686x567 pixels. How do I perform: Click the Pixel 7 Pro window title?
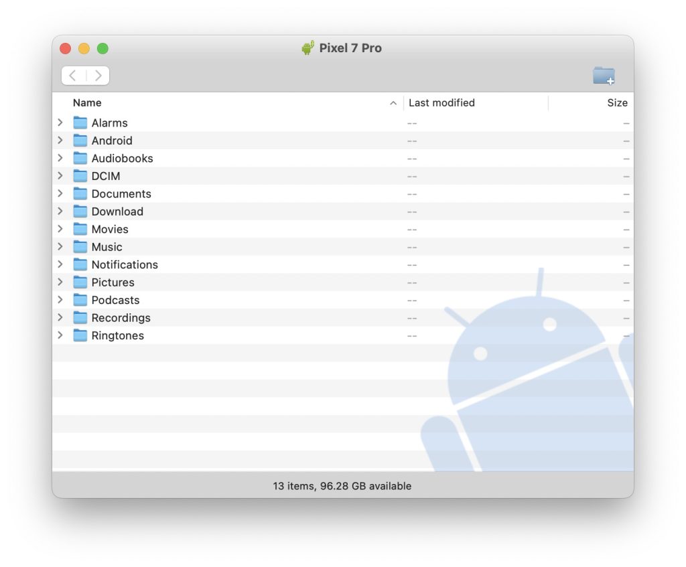coord(350,48)
